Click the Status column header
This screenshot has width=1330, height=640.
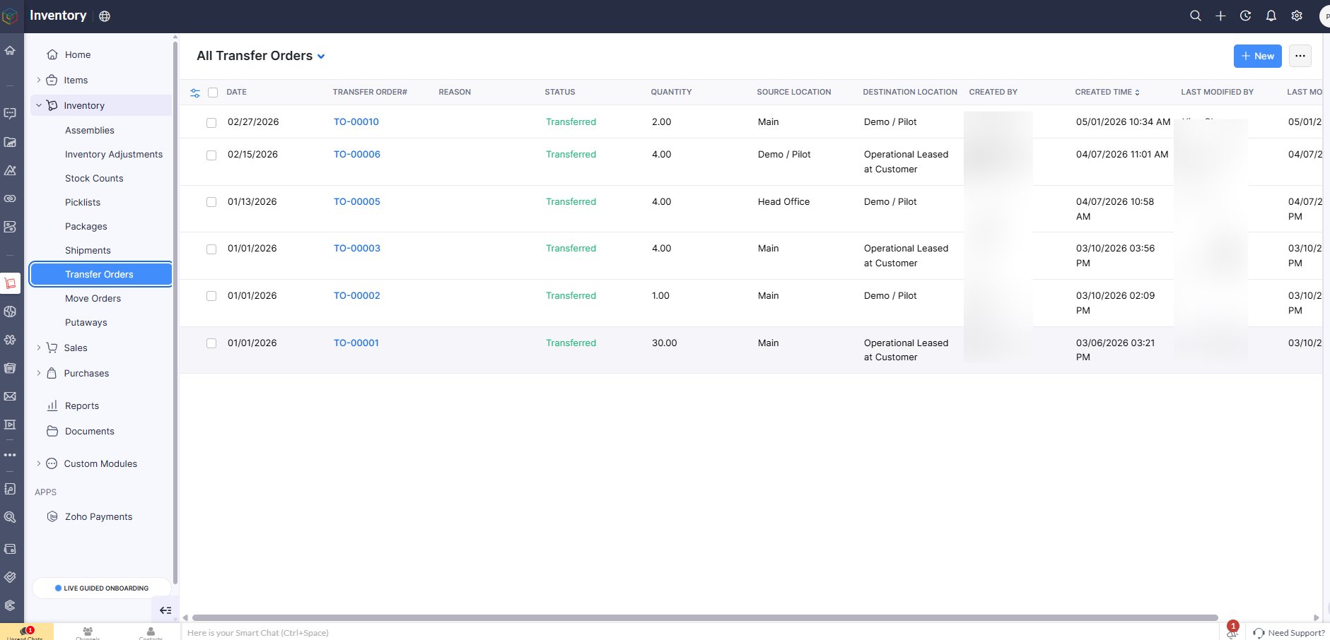tap(560, 92)
